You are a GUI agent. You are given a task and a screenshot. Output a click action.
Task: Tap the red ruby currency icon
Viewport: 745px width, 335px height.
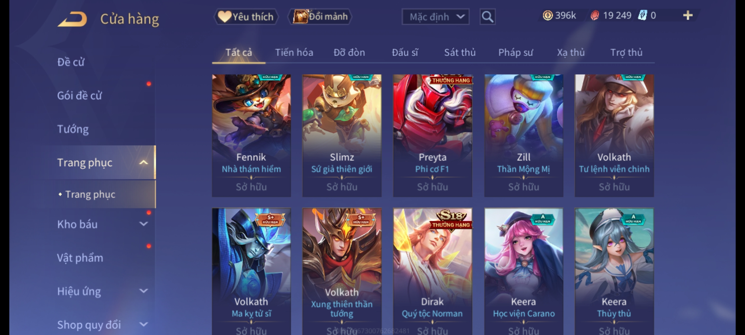point(594,16)
